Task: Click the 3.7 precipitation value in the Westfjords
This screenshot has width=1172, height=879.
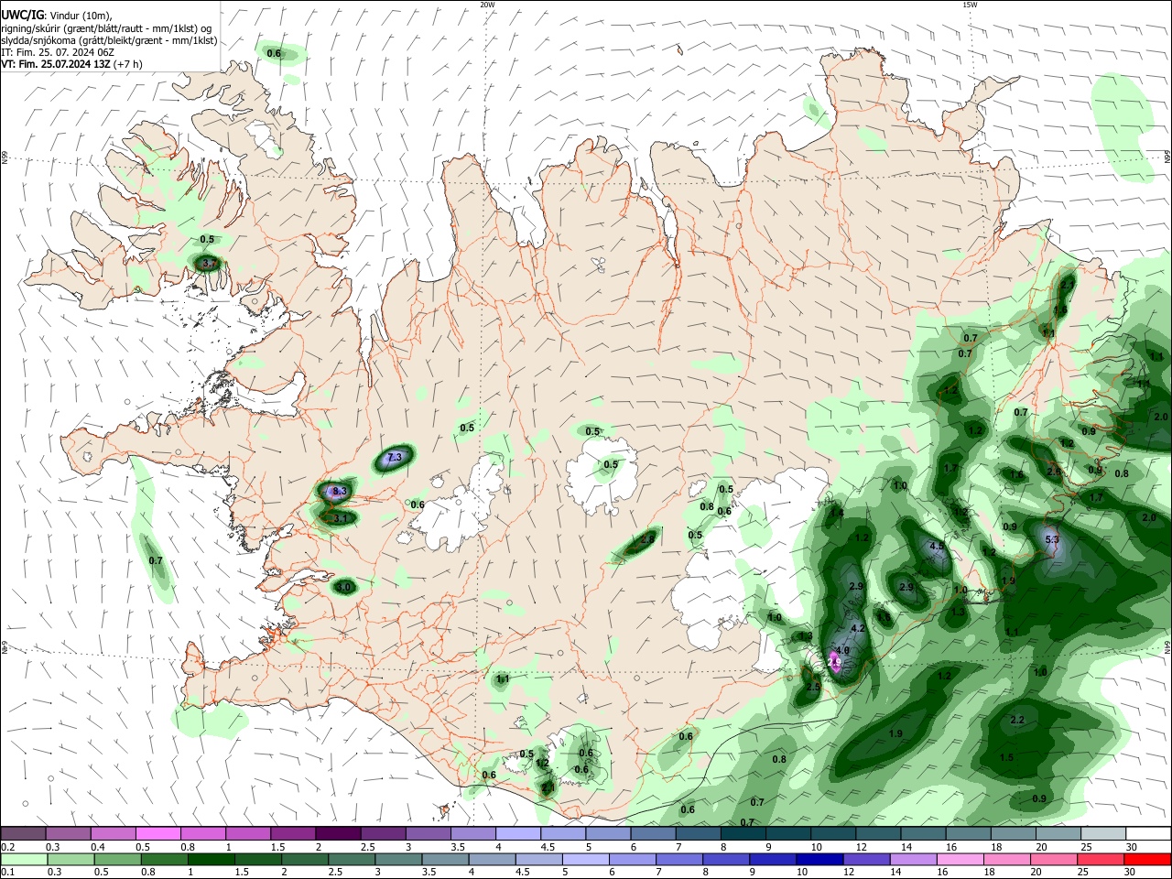Action: tap(209, 263)
